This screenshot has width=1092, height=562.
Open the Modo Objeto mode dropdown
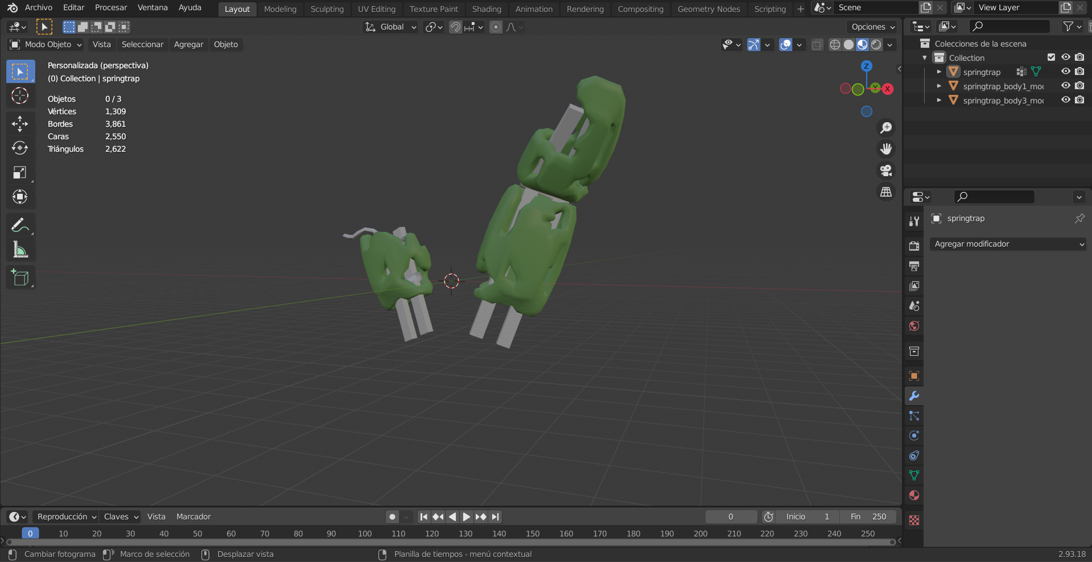click(47, 44)
